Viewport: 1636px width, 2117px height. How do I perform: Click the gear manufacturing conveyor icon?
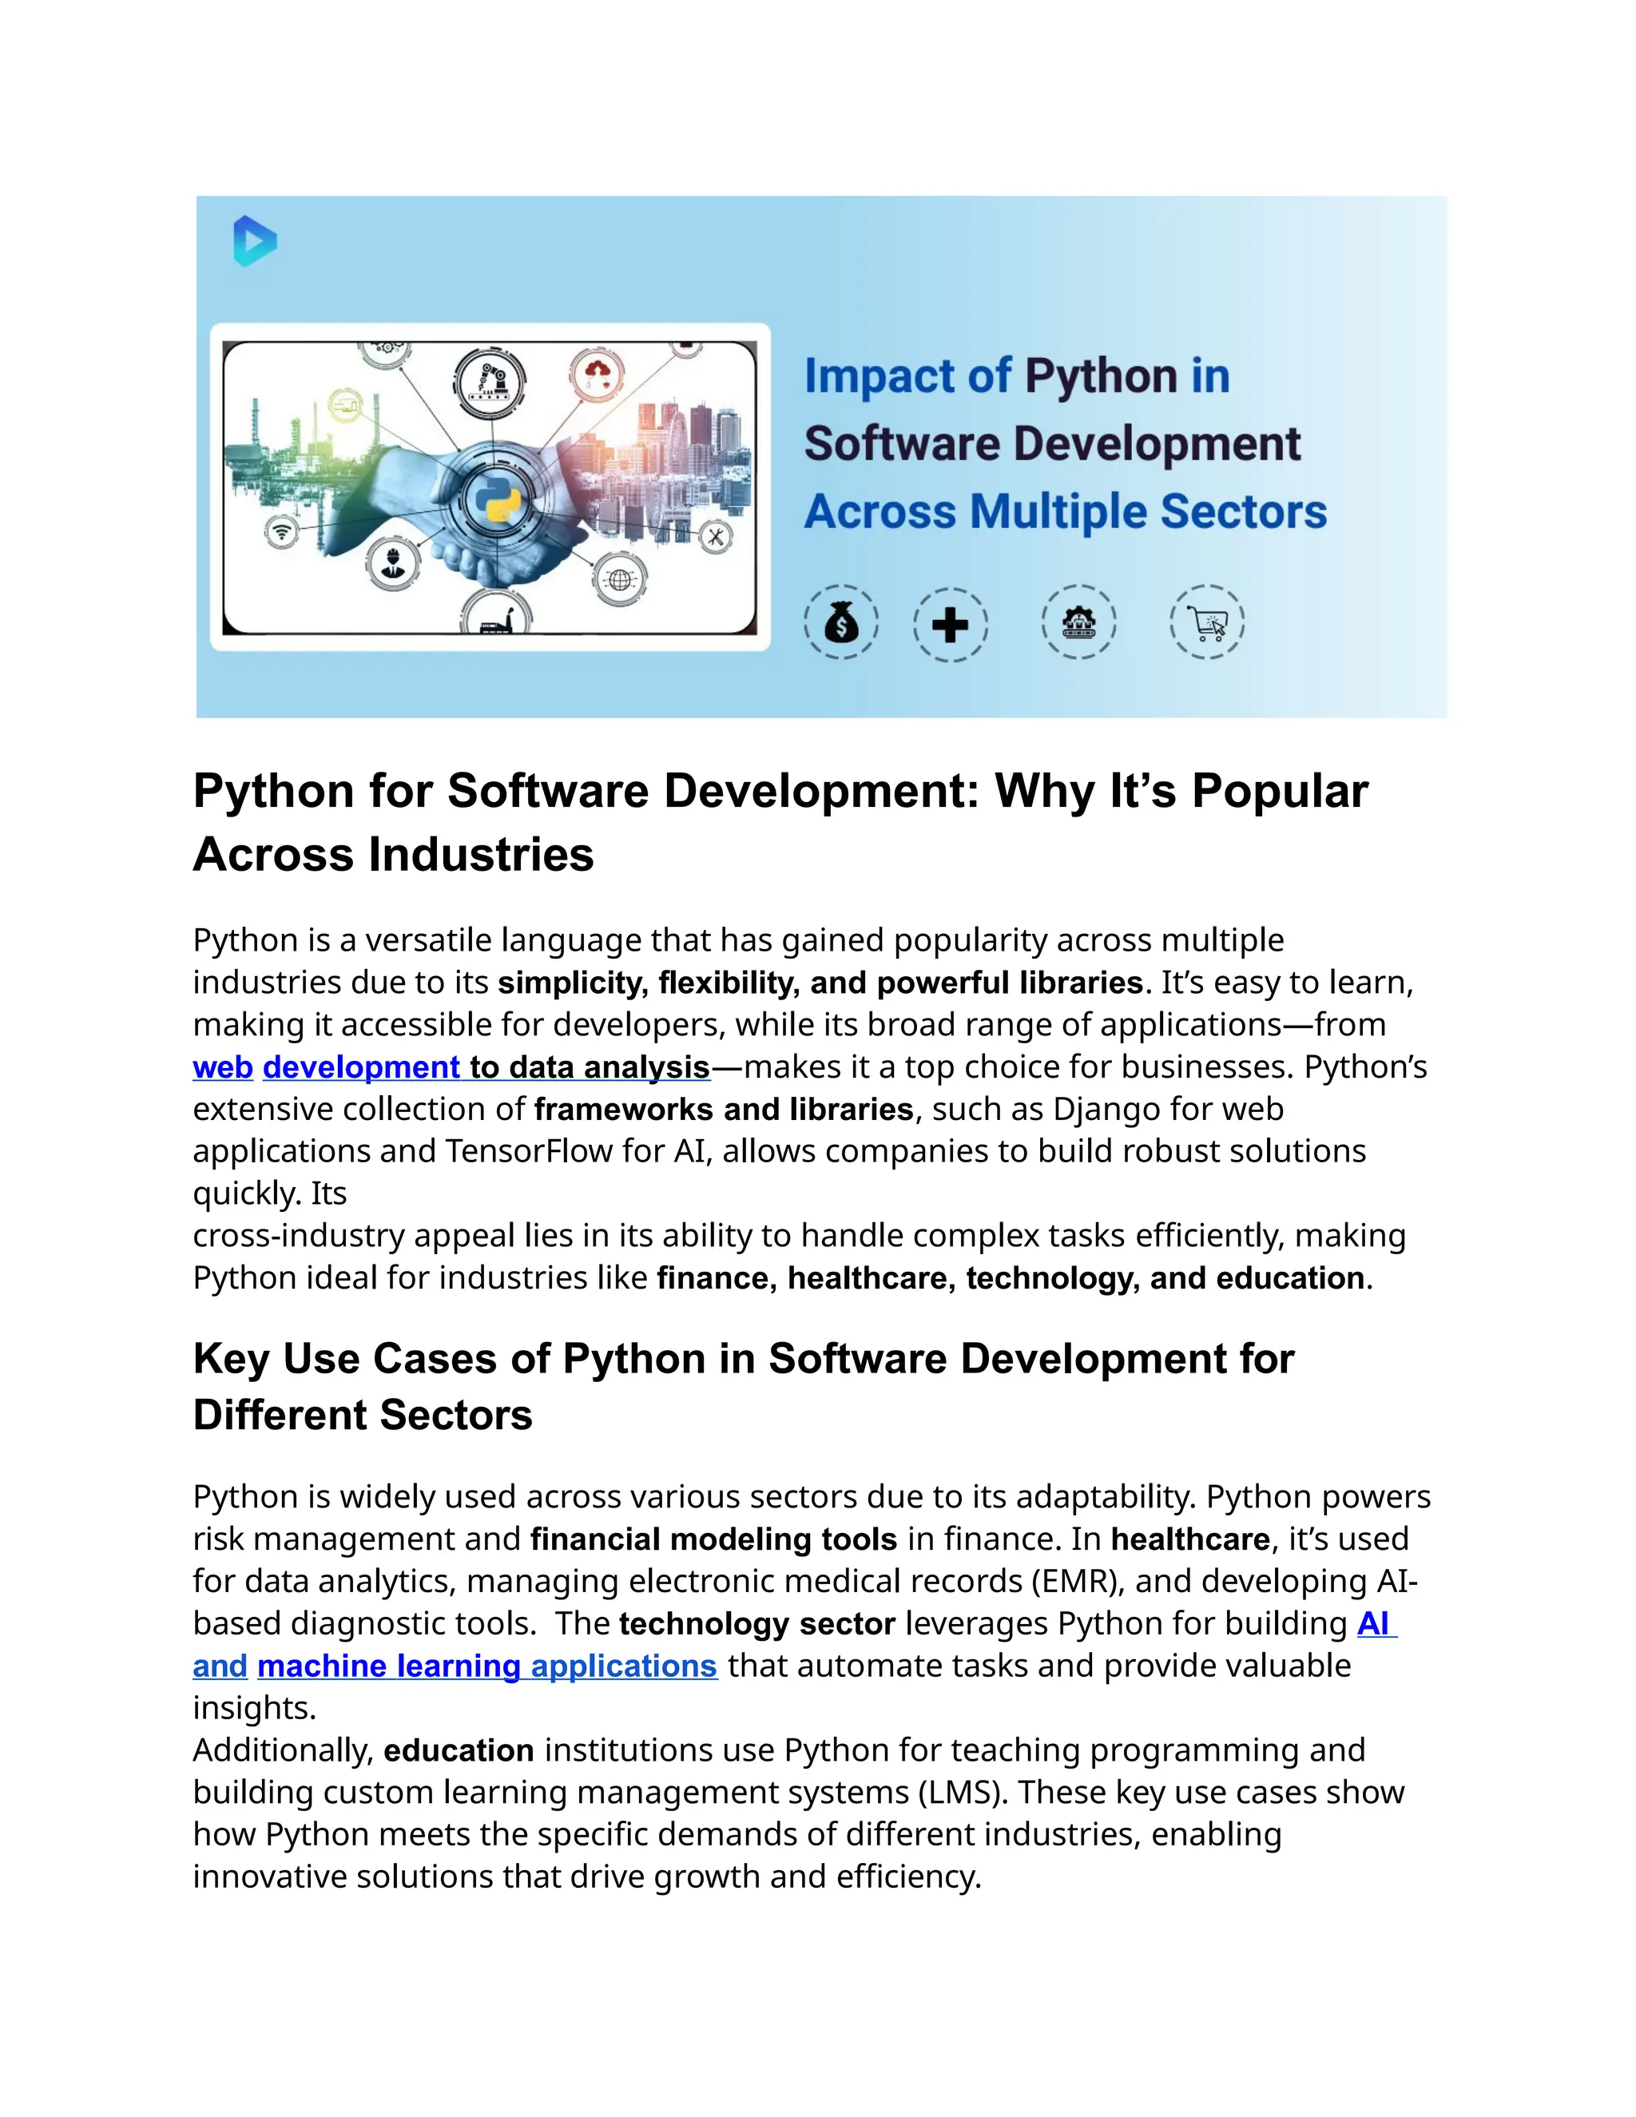coord(1078,623)
